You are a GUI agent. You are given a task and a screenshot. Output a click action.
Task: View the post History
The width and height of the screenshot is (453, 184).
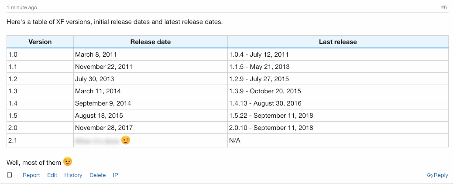73,175
